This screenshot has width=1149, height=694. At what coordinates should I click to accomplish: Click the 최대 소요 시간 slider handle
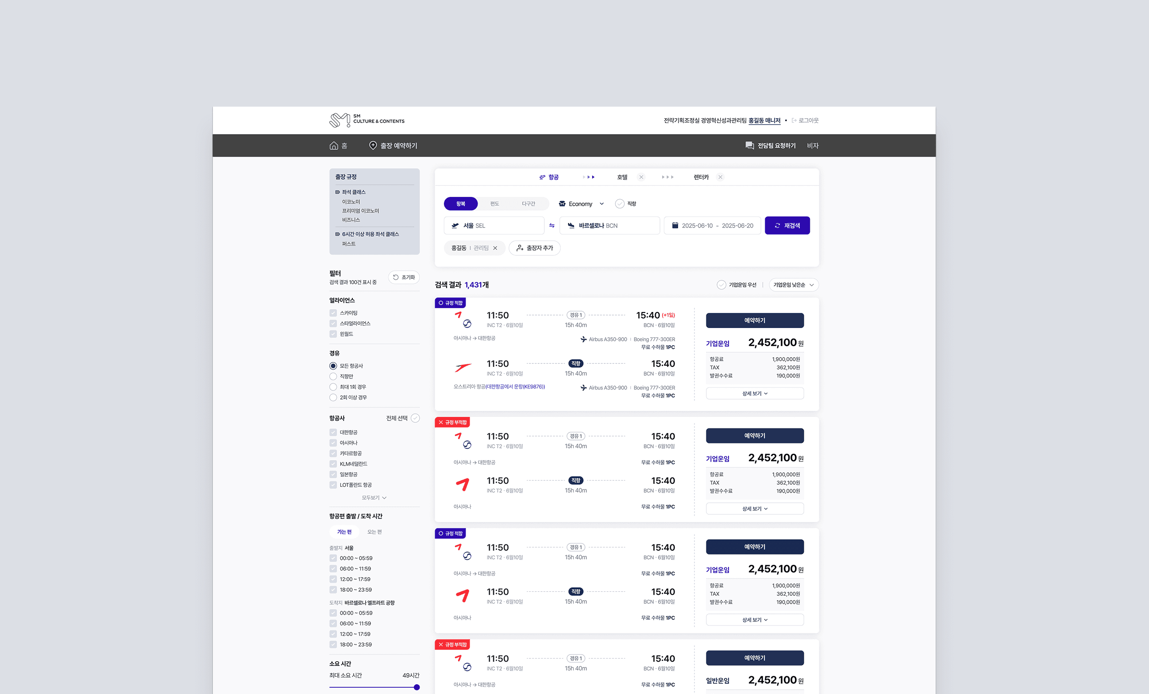tap(416, 687)
